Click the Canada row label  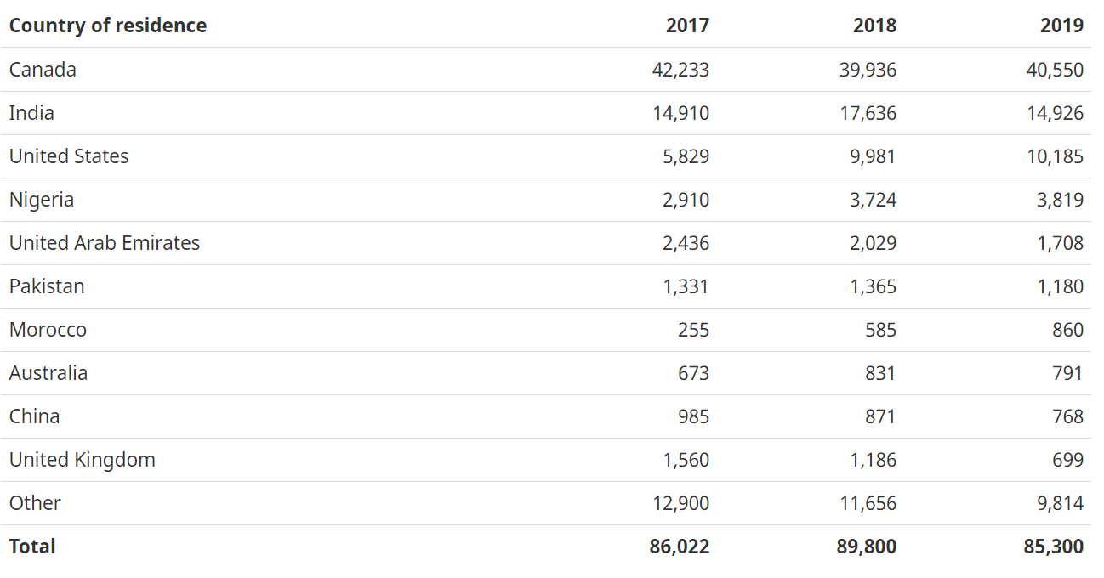[x=43, y=70]
